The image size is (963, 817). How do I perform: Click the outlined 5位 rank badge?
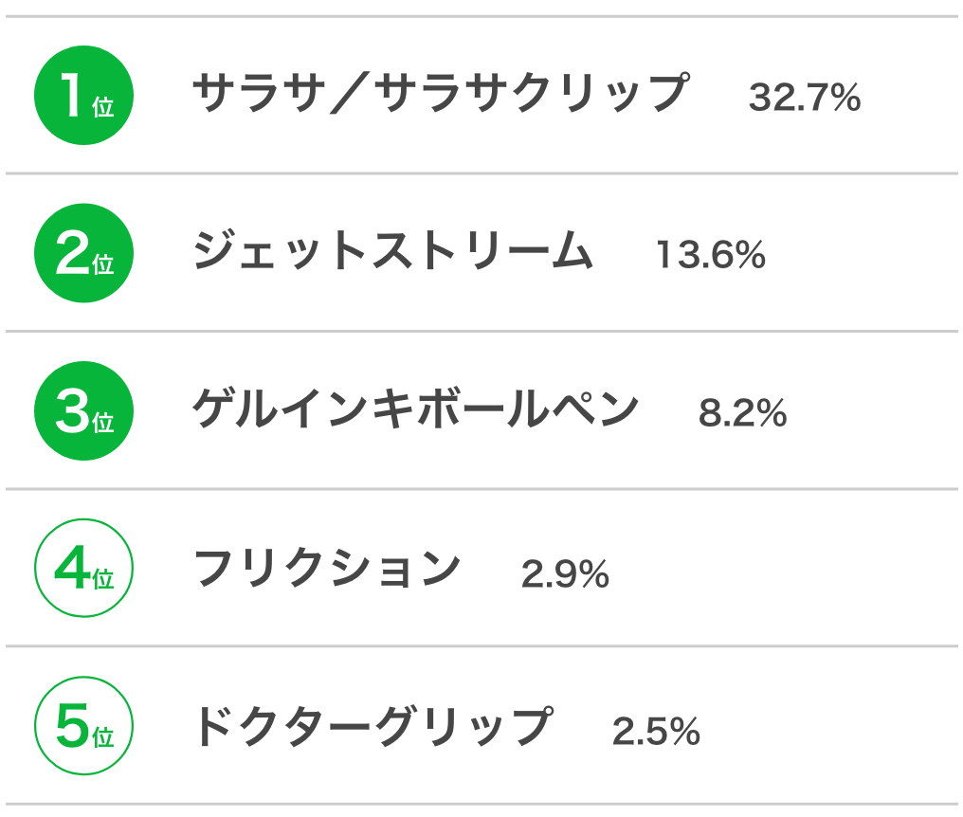click(83, 725)
